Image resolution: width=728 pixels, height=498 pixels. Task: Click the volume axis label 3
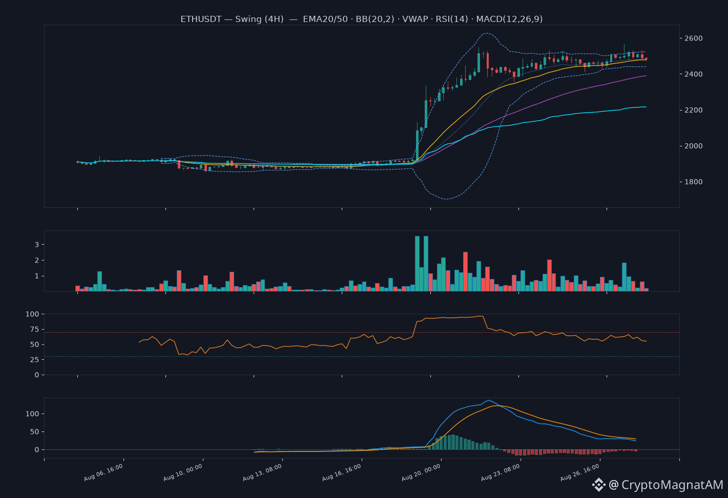point(37,245)
